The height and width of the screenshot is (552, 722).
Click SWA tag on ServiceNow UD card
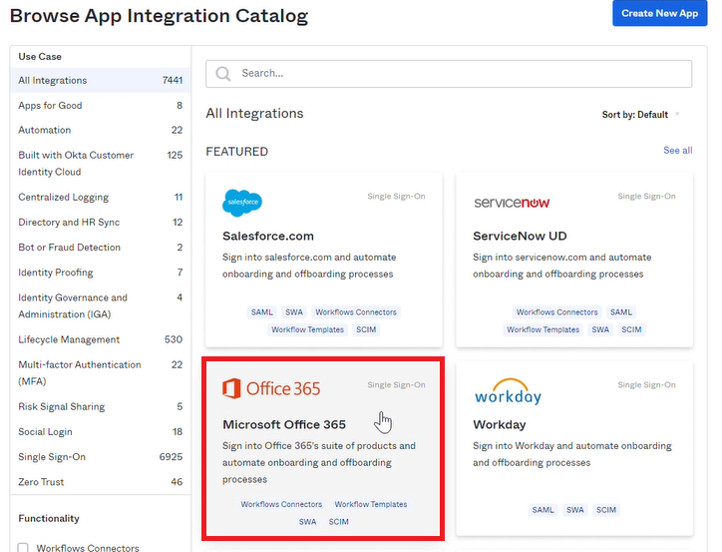tap(600, 329)
